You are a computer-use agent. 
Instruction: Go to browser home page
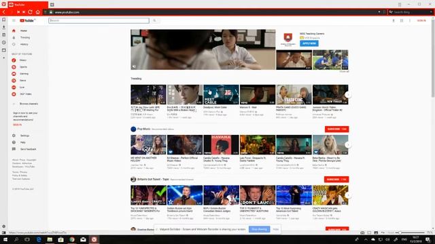38,12
